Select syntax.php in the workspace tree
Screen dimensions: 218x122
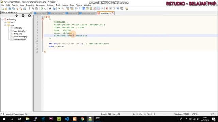(x=18, y=28)
